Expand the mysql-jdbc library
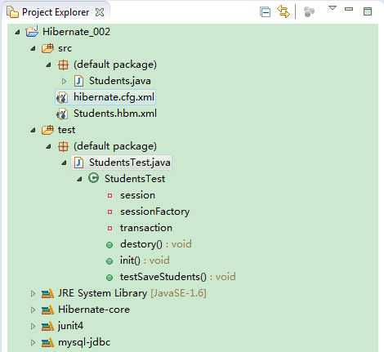Screen dimensions: 384x352 (33, 342)
